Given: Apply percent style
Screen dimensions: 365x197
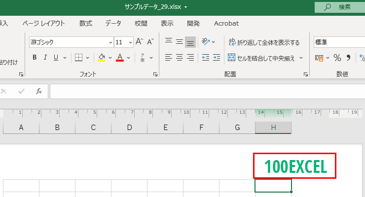Looking at the screenshot, I should pos(337,58).
